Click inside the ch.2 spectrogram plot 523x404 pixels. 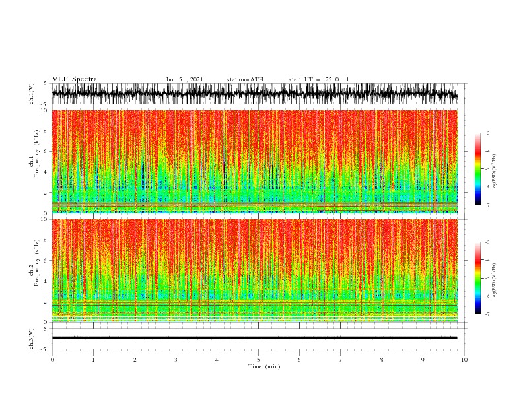[254, 271]
